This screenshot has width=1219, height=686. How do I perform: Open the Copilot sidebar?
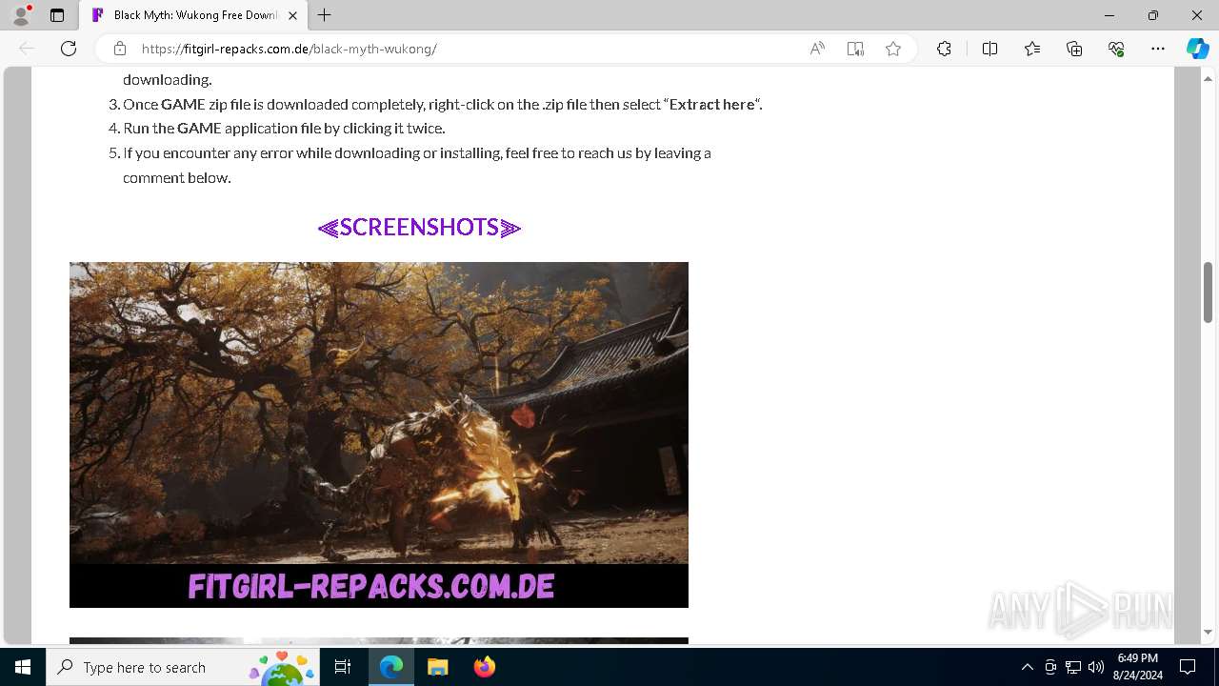1197,49
